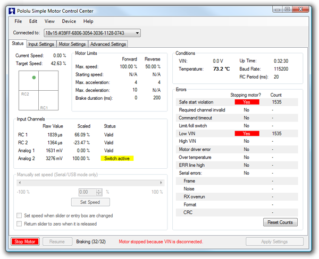
Task: Click the Apply Settings button
Action: [274, 241]
